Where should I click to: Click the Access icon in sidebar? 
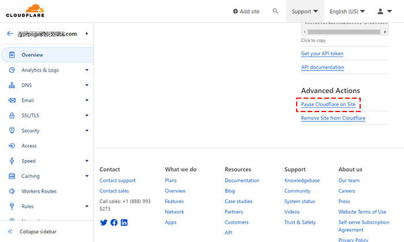click(12, 146)
